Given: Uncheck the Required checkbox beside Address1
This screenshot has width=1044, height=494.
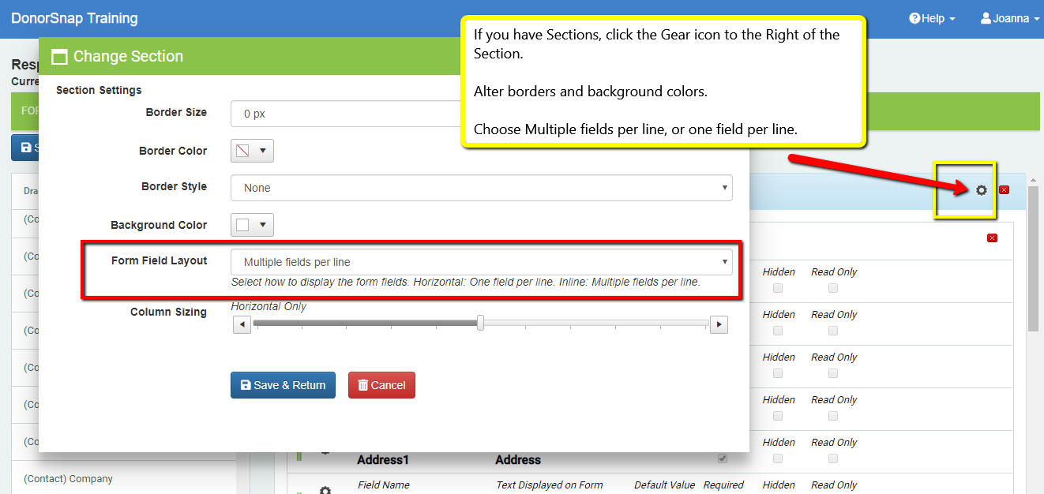Looking at the screenshot, I should (721, 458).
